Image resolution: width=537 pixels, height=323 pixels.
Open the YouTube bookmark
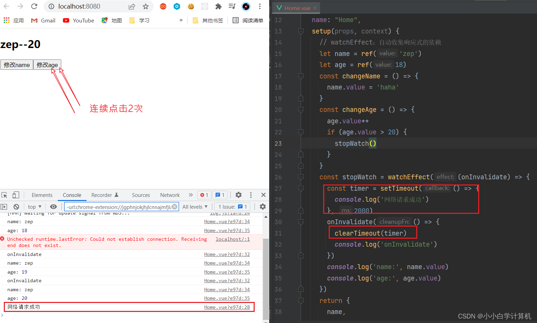(79, 20)
